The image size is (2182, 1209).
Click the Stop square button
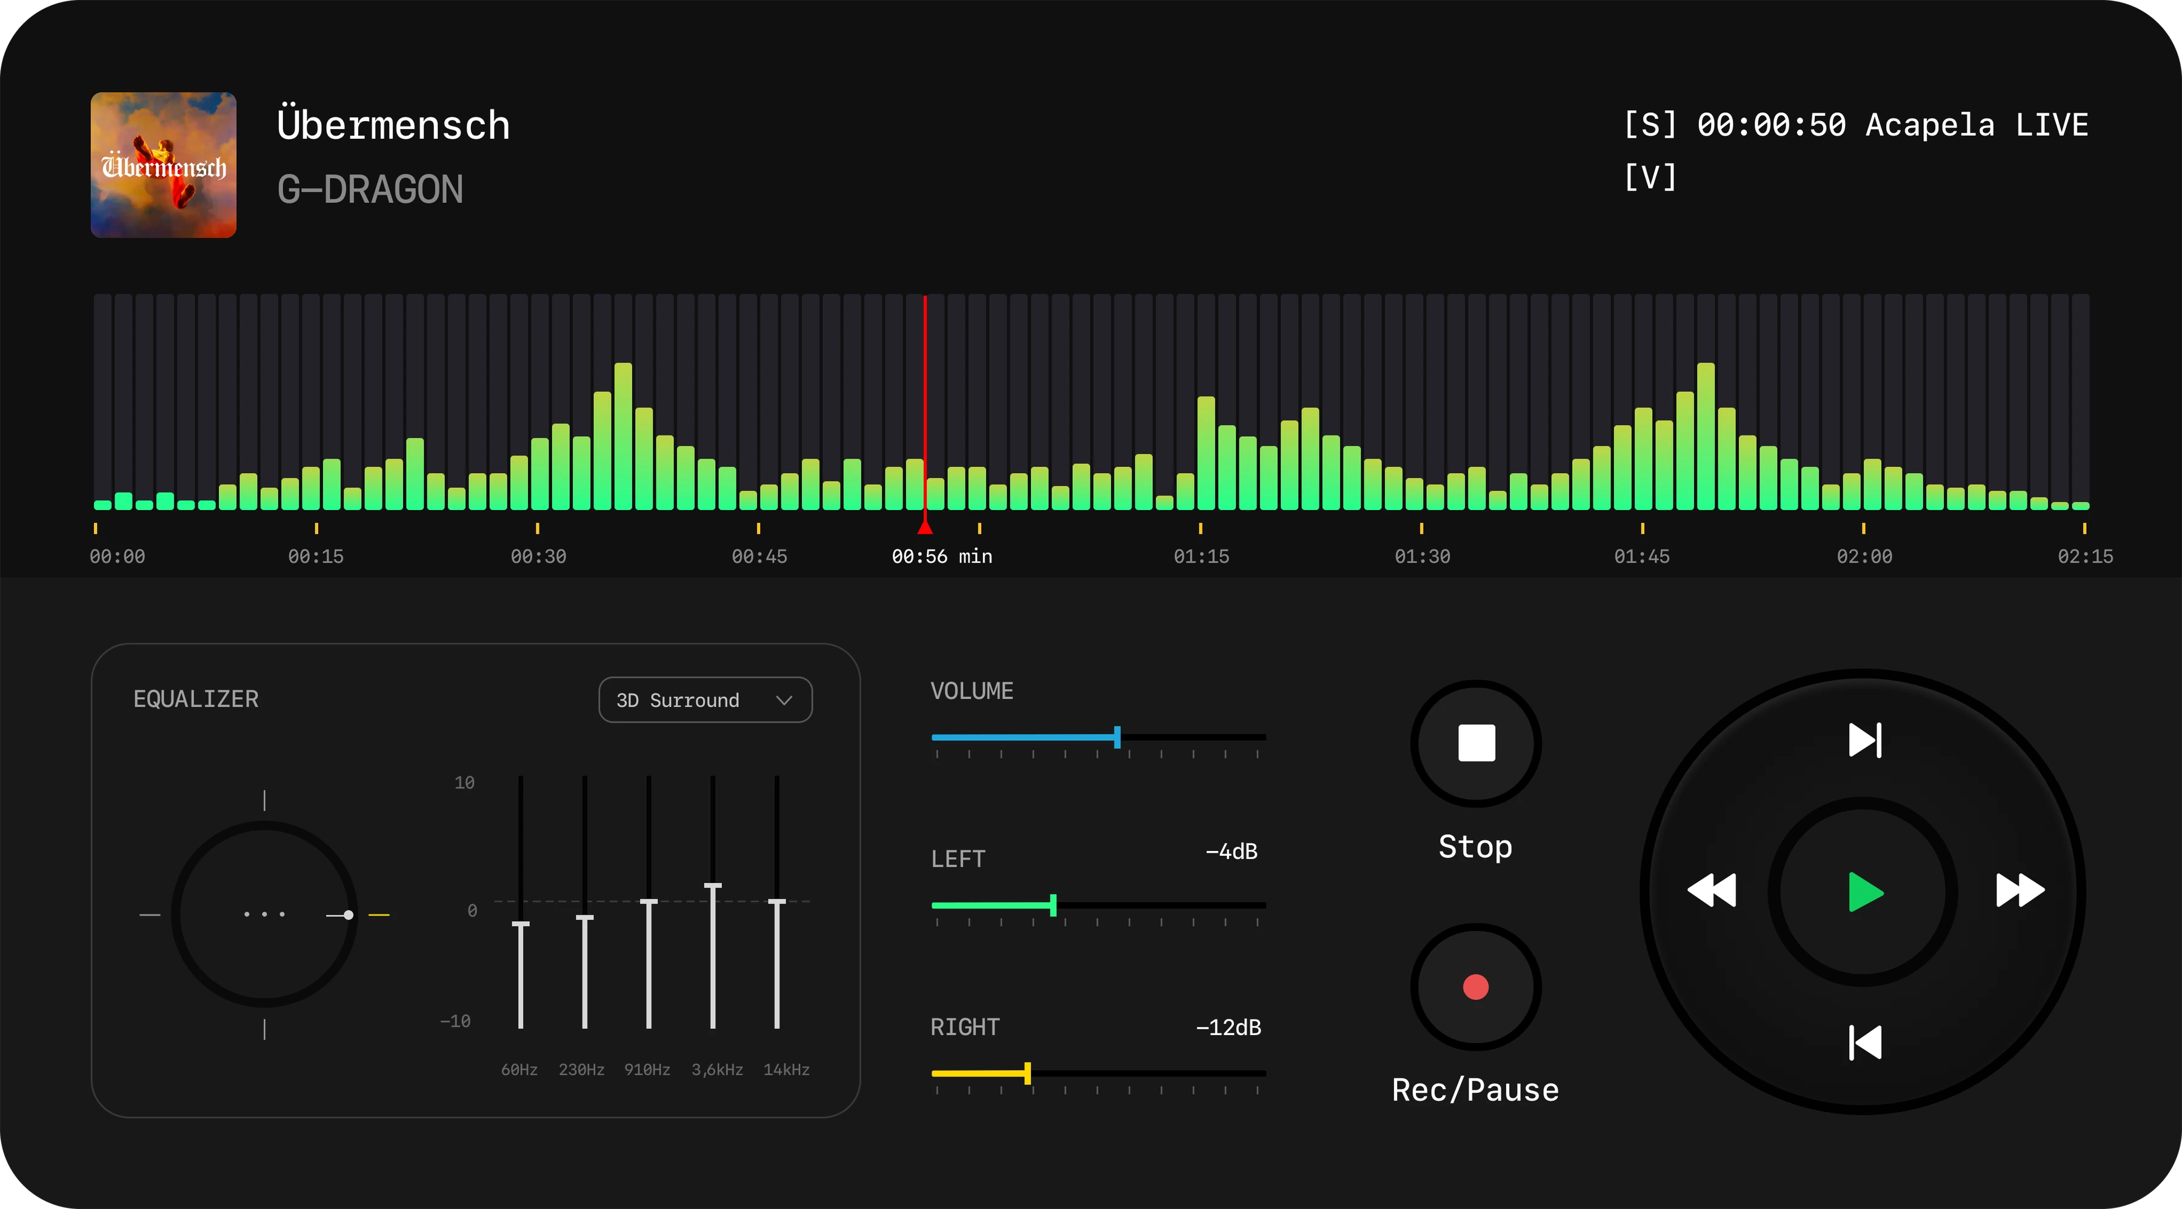(1475, 743)
